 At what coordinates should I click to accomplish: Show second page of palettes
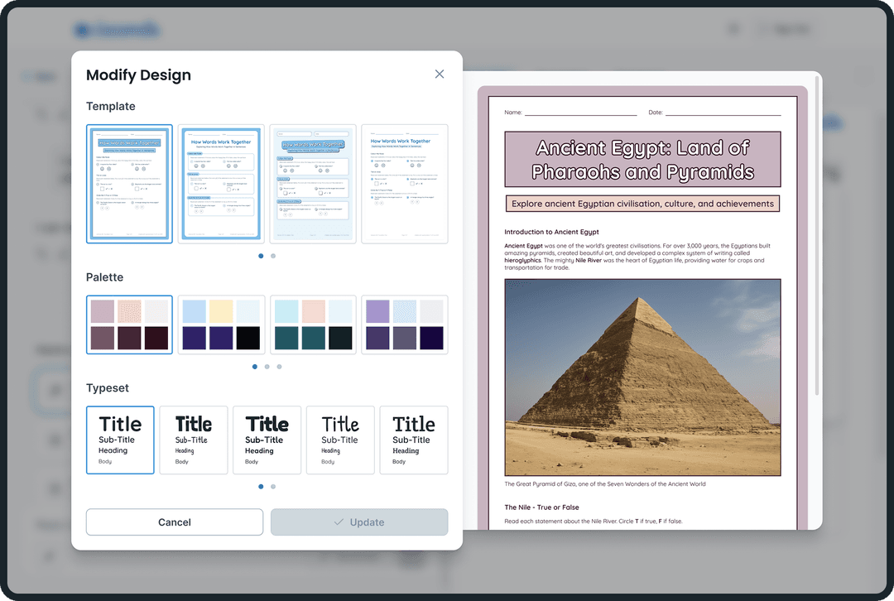coord(267,367)
